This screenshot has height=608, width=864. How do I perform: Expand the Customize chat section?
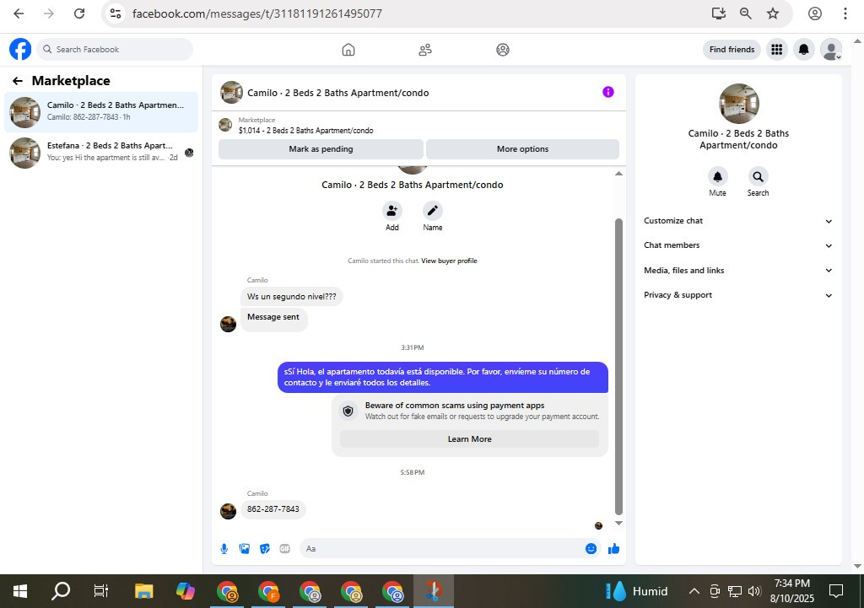click(x=738, y=221)
